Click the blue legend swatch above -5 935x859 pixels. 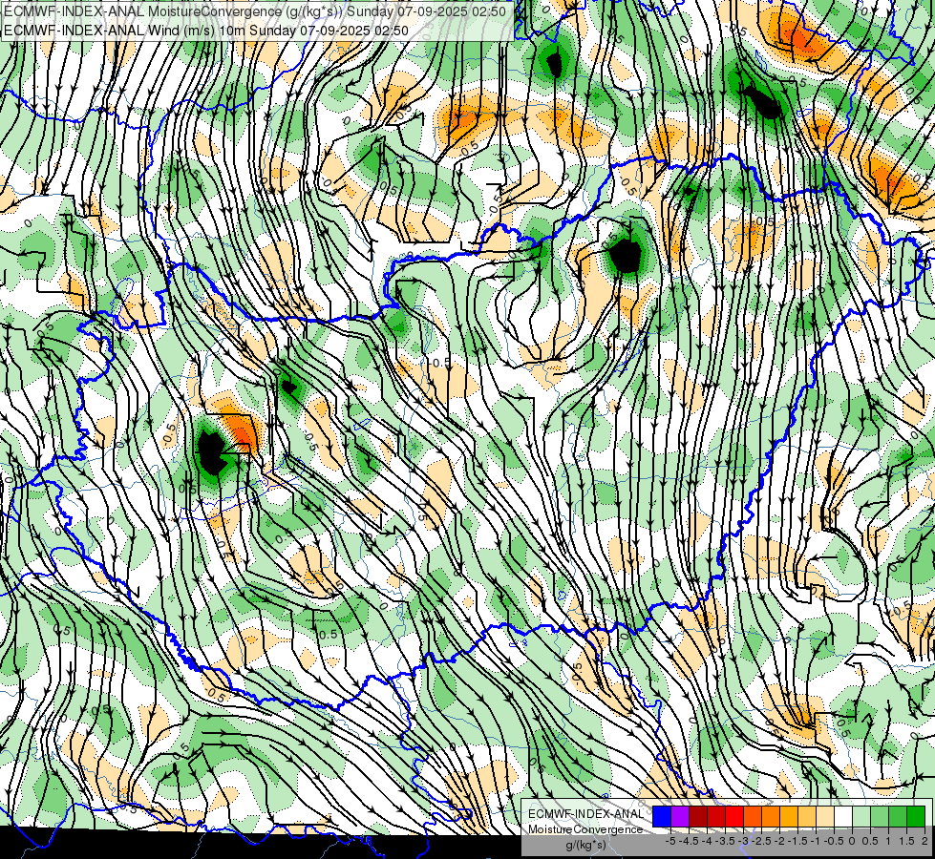(662, 817)
